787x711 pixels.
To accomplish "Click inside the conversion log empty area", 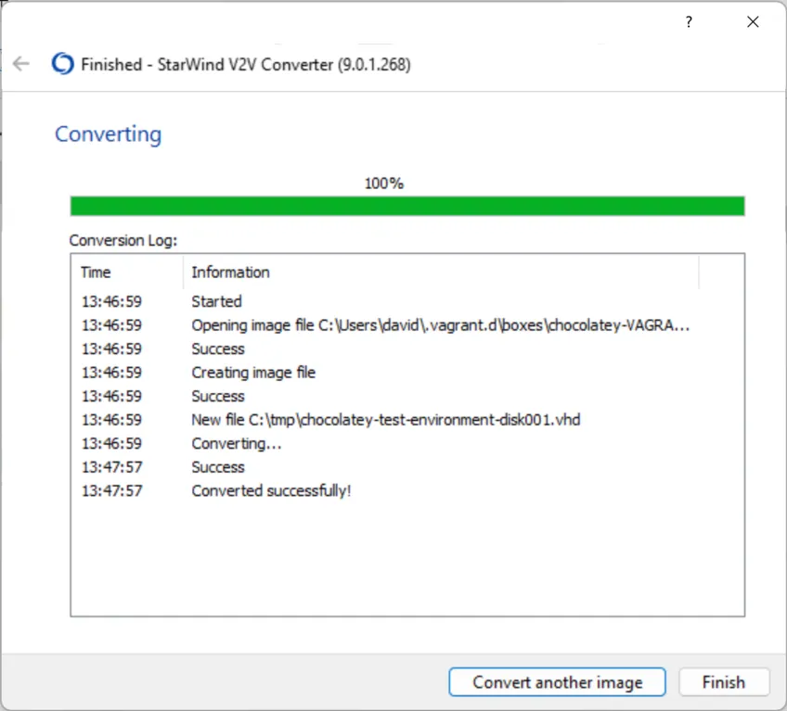I will pyautogui.click(x=406, y=556).
